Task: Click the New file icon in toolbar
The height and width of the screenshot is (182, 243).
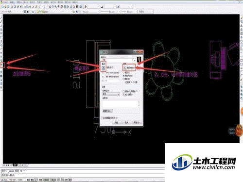Action: pyautogui.click(x=2, y=7)
